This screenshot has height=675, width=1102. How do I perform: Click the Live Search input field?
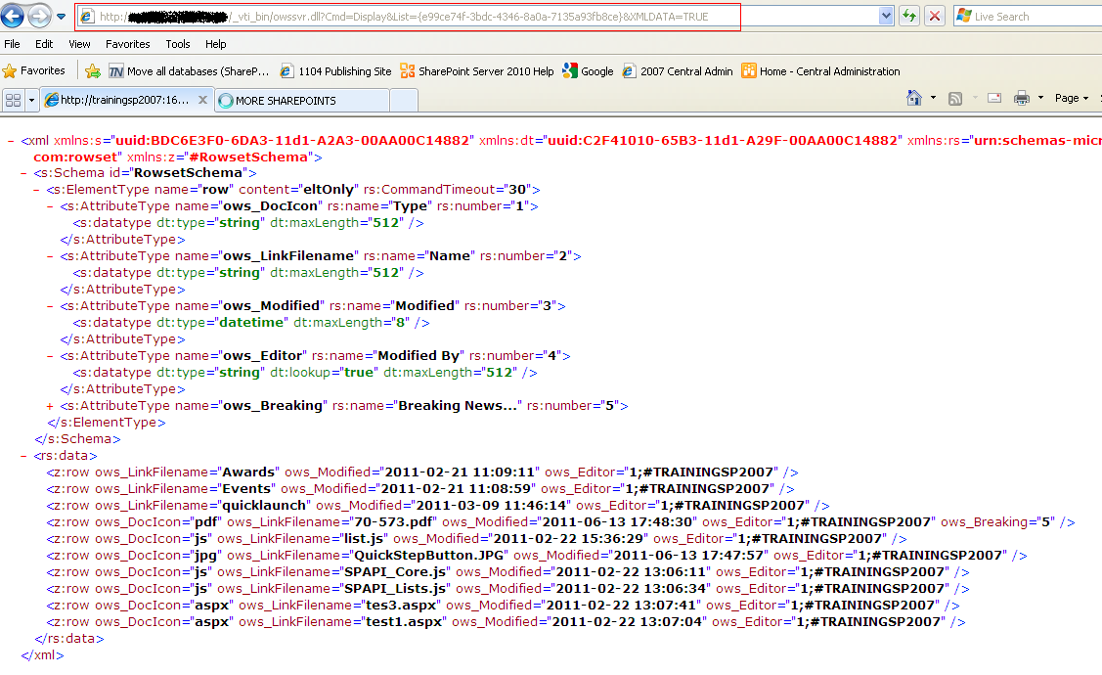coord(1027,16)
